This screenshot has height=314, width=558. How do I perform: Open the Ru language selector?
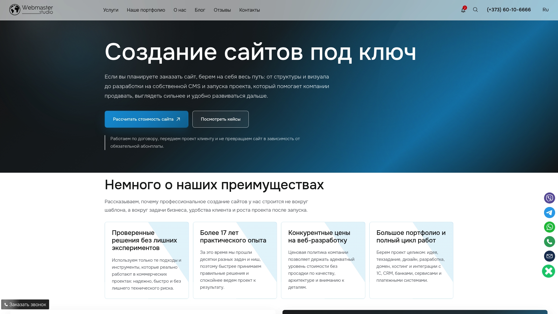pos(545,10)
